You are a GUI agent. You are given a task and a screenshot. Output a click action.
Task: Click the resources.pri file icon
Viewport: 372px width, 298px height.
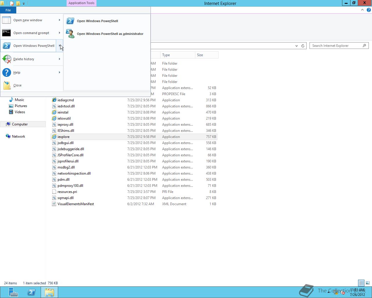click(x=54, y=192)
